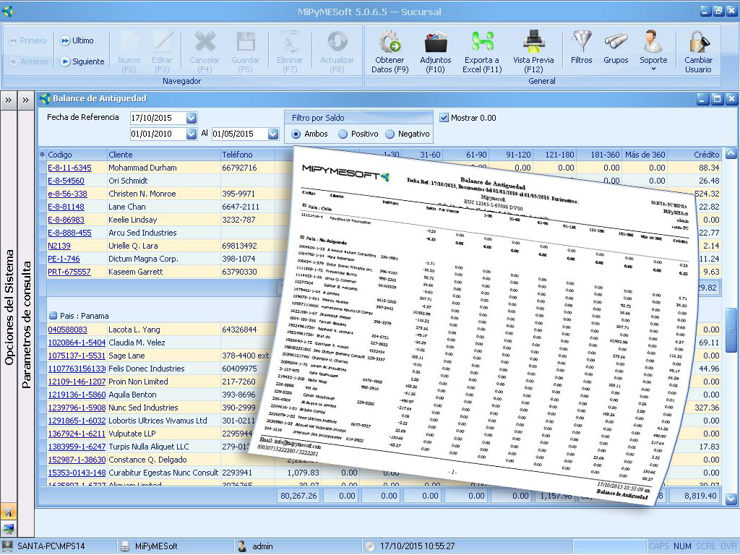Click the vertical scrollbar thumb of the grid
740x555 pixels.
pyautogui.click(x=731, y=330)
